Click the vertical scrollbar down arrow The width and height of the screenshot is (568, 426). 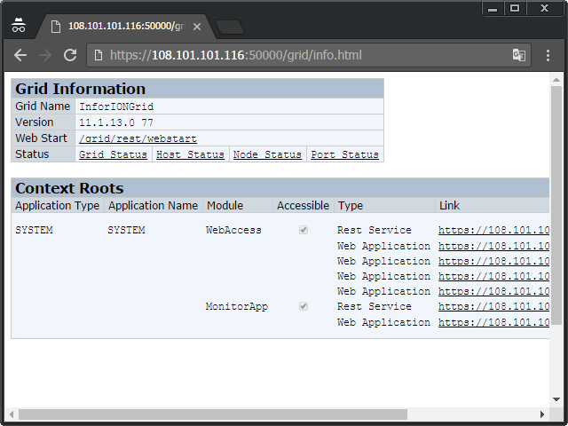tap(556, 400)
